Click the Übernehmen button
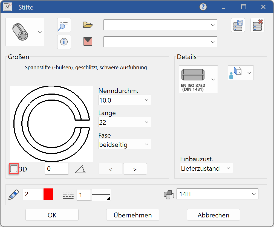The width and height of the screenshot is (274, 227). (133, 215)
